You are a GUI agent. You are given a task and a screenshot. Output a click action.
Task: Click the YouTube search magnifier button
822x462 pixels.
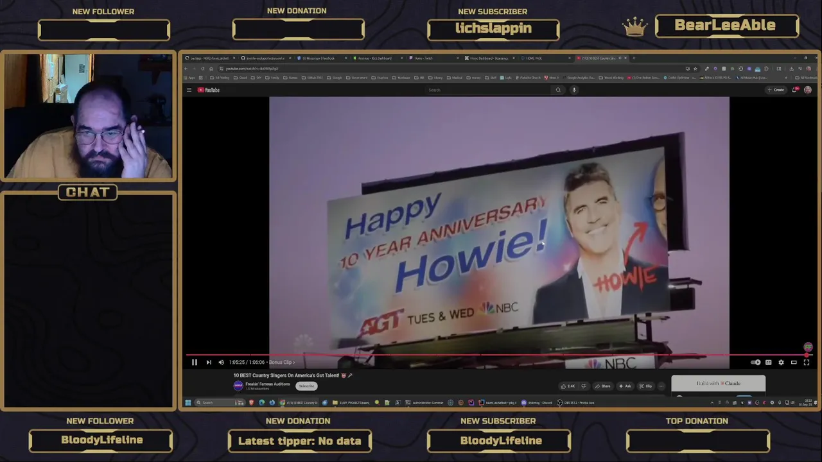tap(558, 90)
